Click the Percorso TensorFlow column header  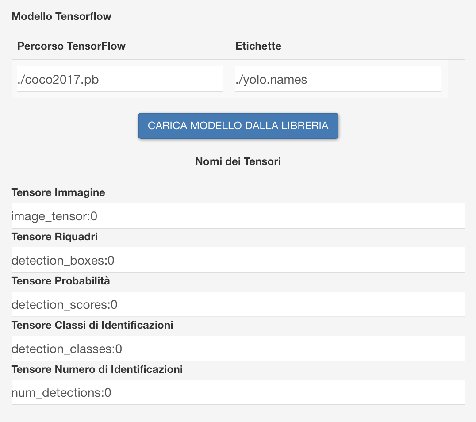tap(71, 46)
